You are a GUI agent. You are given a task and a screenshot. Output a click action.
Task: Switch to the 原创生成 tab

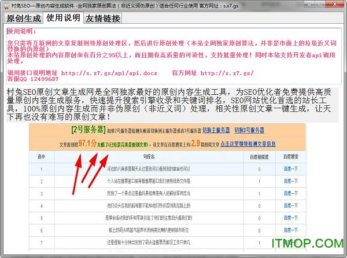point(24,19)
